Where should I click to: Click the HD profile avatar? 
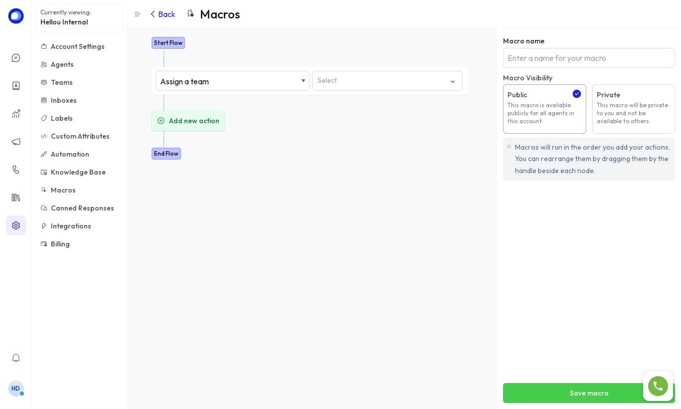click(16, 389)
